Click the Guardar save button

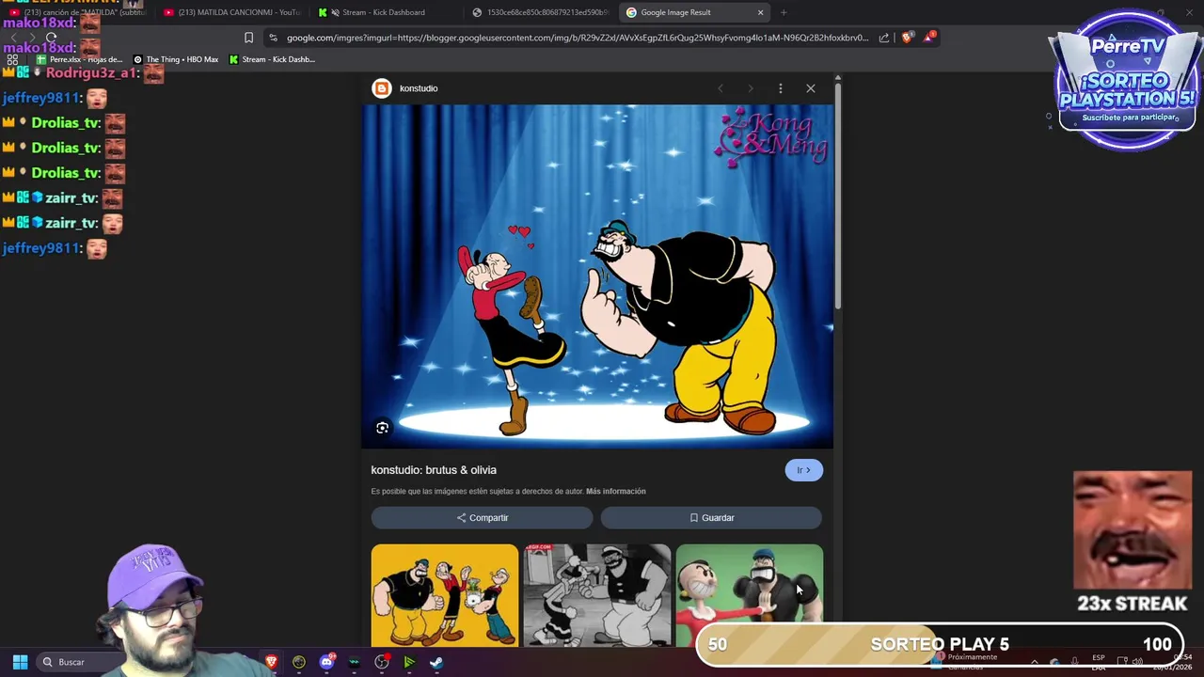(x=711, y=518)
